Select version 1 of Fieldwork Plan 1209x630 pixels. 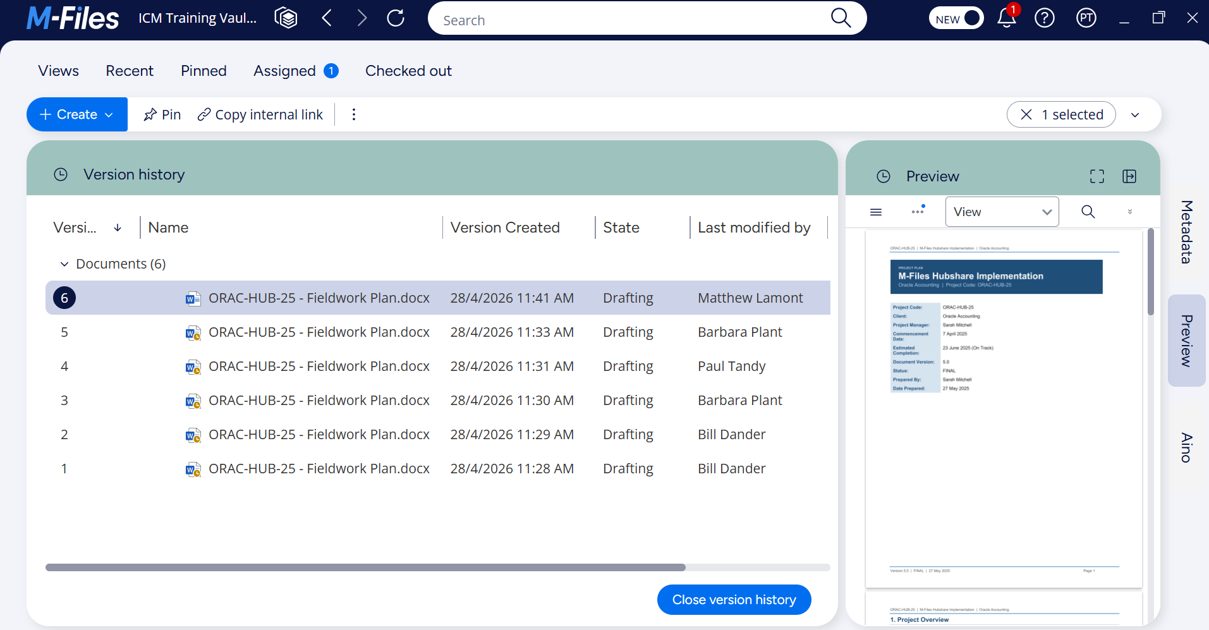point(438,468)
